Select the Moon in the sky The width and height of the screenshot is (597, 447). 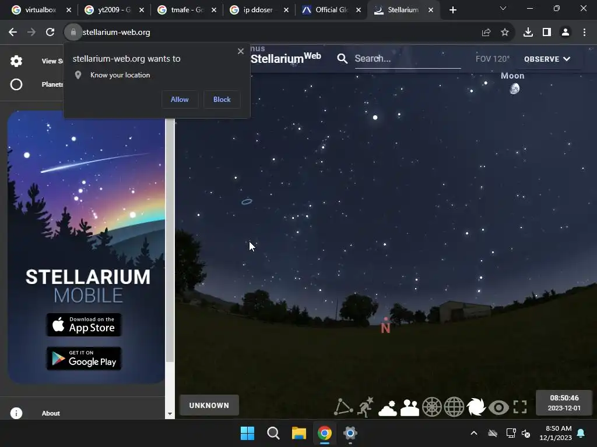(x=514, y=89)
